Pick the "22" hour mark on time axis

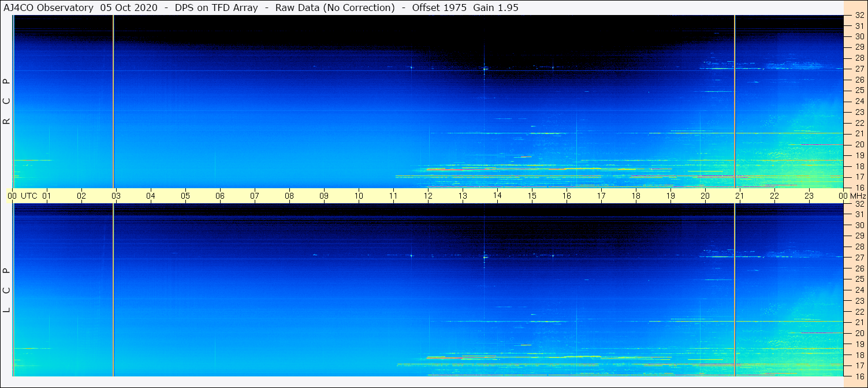774,196
